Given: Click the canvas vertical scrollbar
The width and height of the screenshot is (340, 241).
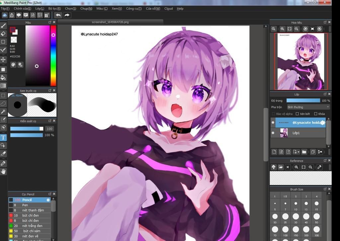Looking at the screenshot, I should tap(266, 134).
